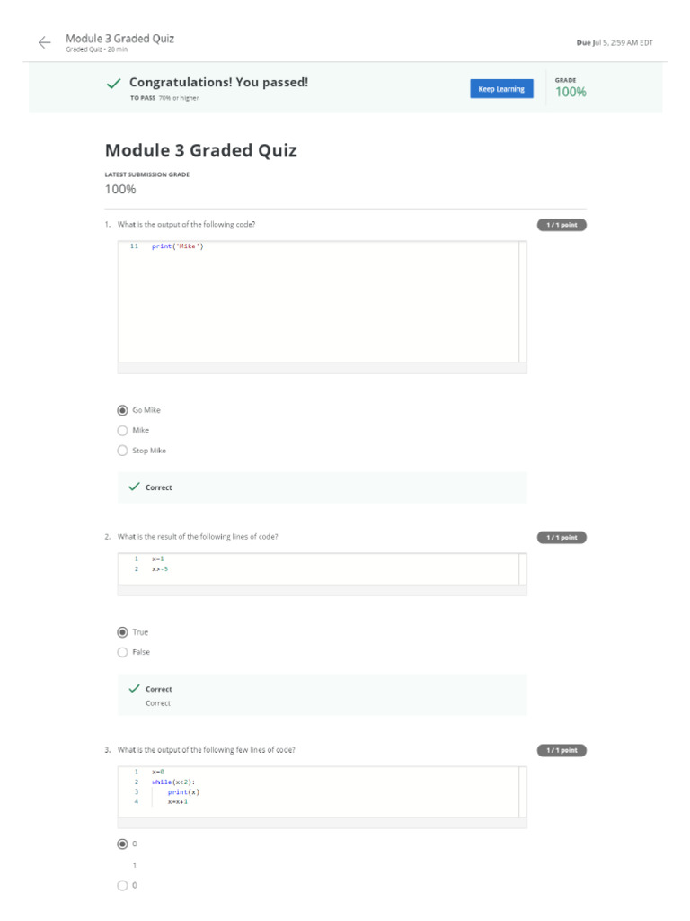690x921 pixels.
Task: Click the question 1 code scrollbar
Action: click(523, 301)
